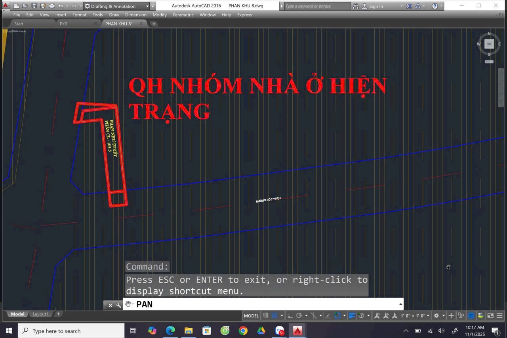This screenshot has width=507, height=338.
Task: Enable Object Snap in the status bar
Action: pos(337,315)
